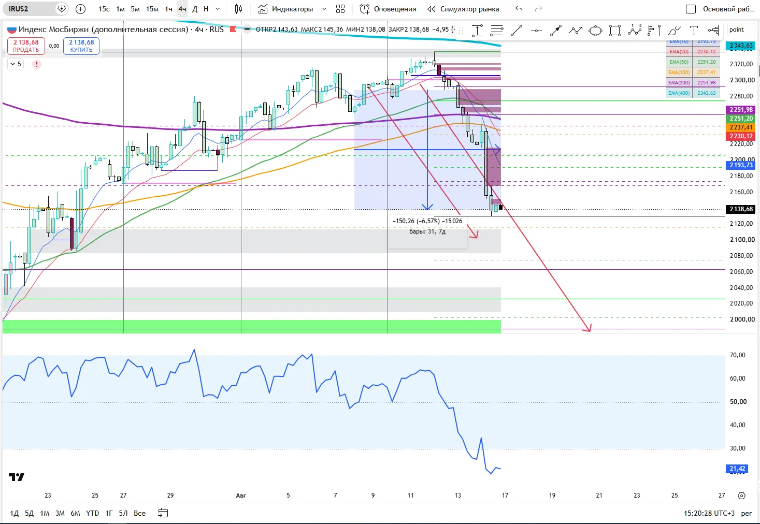Image resolution: width=760 pixels, height=524 pixels.
Task: Click the current price label 2 138,68
Action: coord(741,209)
